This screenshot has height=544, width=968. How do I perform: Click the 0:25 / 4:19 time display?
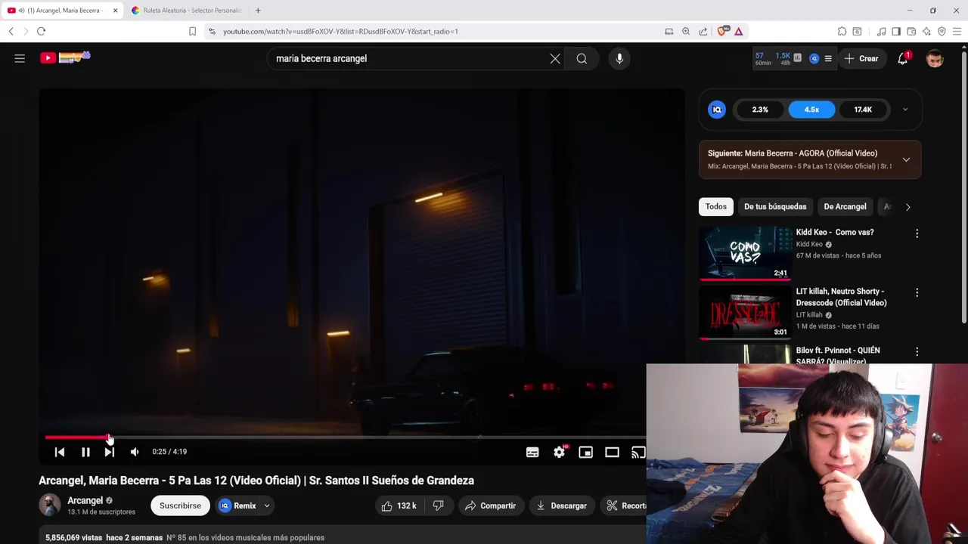point(169,452)
